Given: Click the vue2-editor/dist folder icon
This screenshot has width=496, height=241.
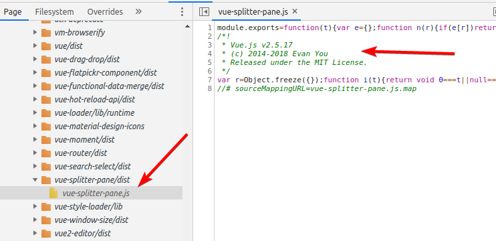Looking at the screenshot, I should pos(46,234).
